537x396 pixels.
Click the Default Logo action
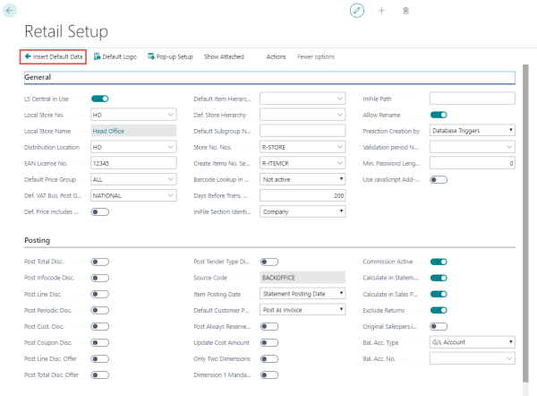[x=115, y=56]
